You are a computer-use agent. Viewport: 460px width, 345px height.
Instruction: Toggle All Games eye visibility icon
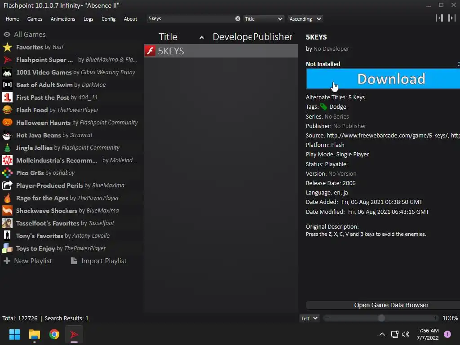pyautogui.click(x=7, y=35)
